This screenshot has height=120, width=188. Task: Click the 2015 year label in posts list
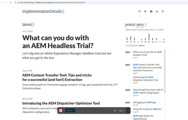(128, 102)
